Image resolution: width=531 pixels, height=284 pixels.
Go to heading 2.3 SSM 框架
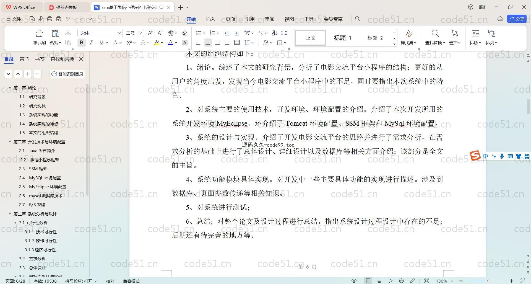click(x=33, y=169)
